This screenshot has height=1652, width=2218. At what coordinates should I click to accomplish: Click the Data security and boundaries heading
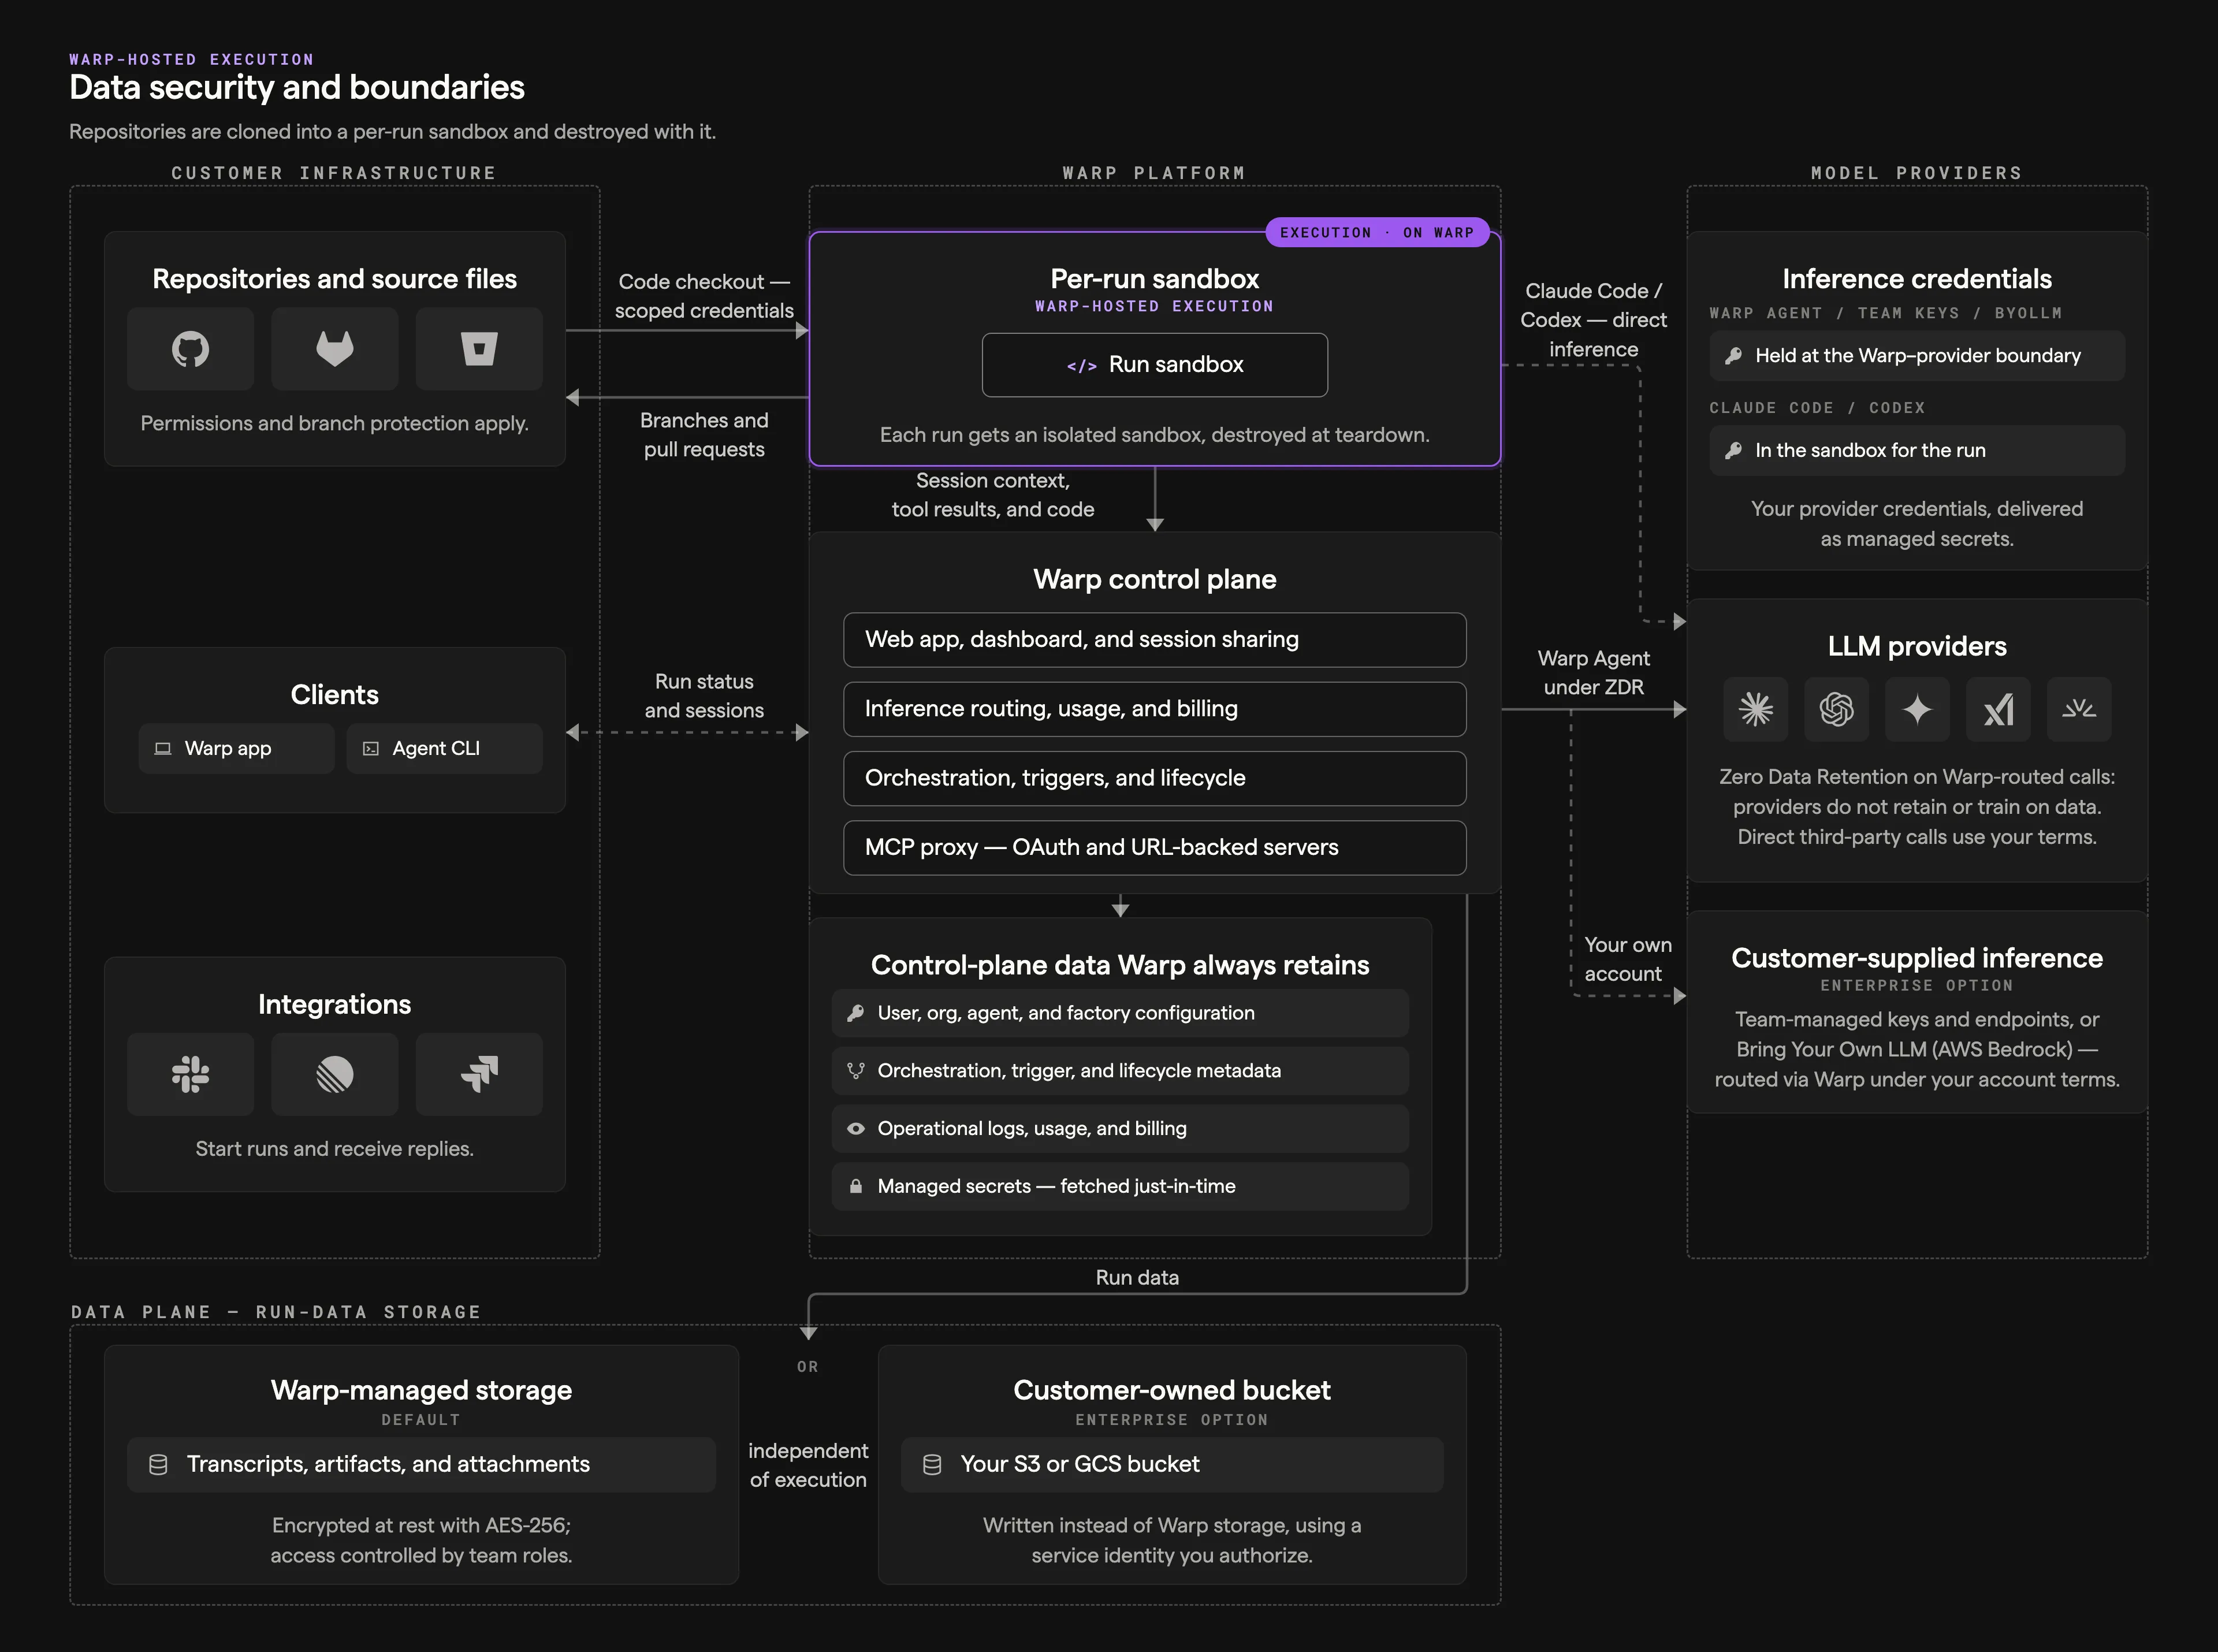[297, 88]
